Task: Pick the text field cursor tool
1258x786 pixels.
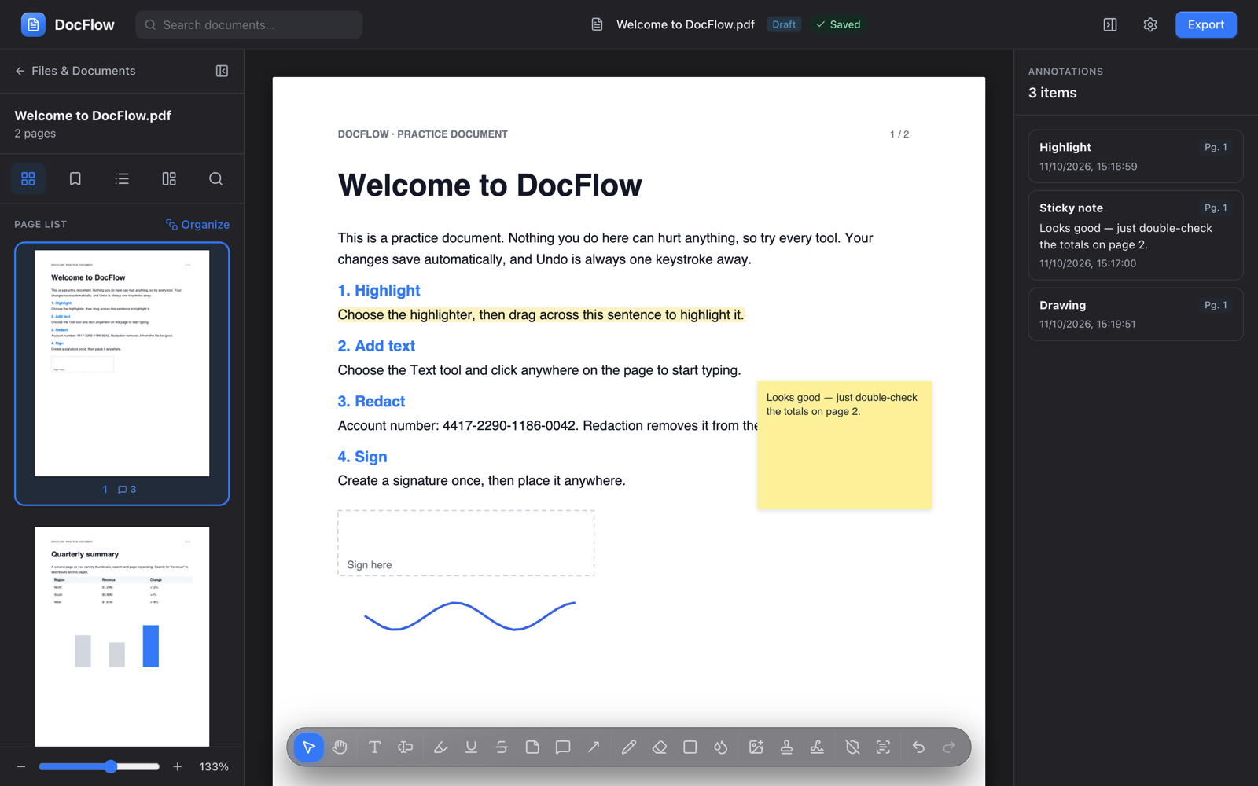Action: (x=406, y=747)
